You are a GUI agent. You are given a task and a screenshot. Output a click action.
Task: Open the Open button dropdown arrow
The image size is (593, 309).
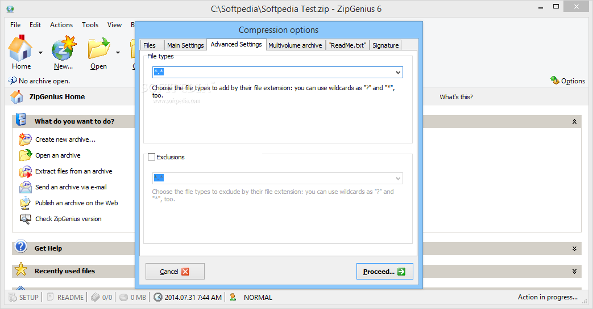pyautogui.click(x=118, y=52)
